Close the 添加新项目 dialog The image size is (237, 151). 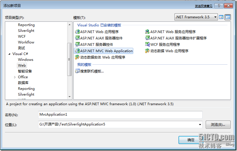click(228, 6)
